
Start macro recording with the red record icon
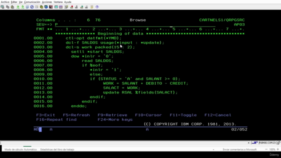tap(72, 7)
